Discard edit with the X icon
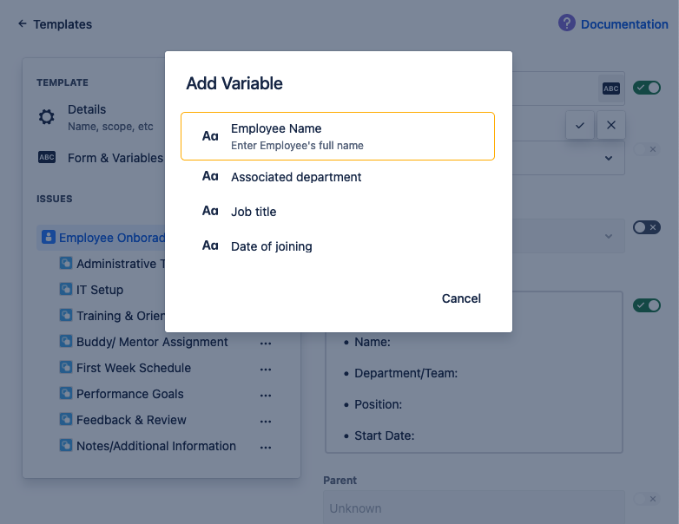 611,125
